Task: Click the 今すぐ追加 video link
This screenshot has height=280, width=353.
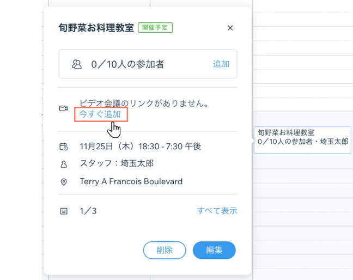Action: (x=100, y=114)
